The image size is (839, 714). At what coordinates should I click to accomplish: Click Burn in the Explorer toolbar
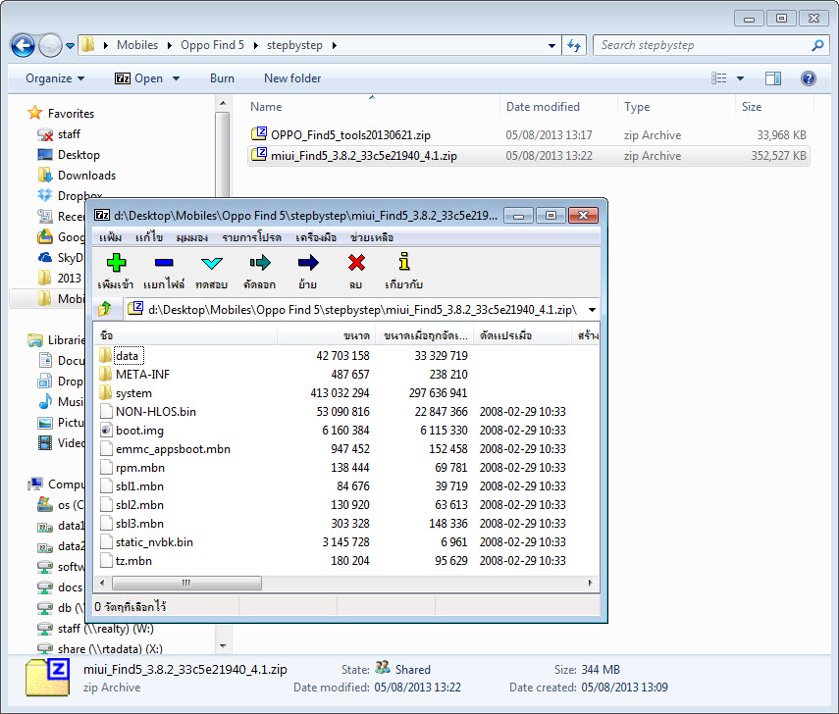pyautogui.click(x=222, y=78)
